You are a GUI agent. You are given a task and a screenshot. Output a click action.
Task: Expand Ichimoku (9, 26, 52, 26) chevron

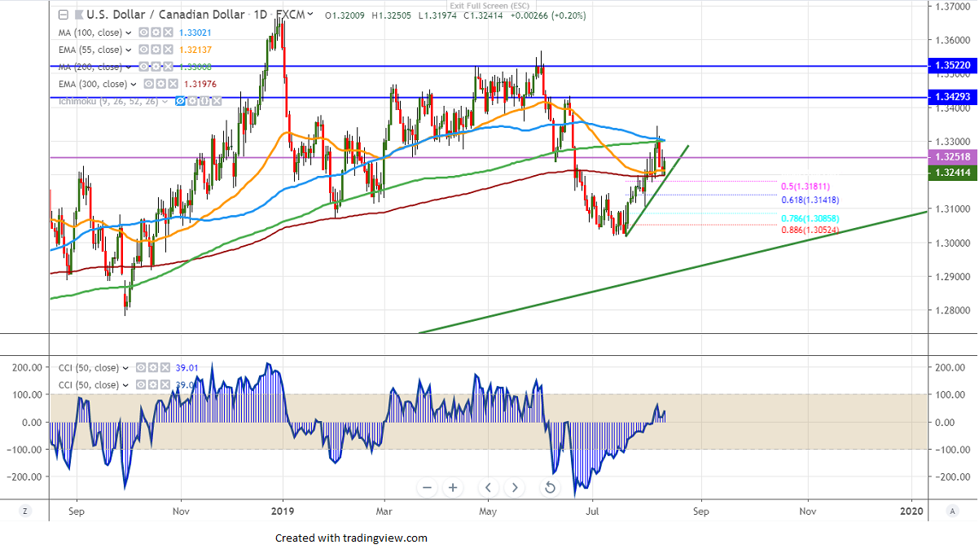(165, 102)
